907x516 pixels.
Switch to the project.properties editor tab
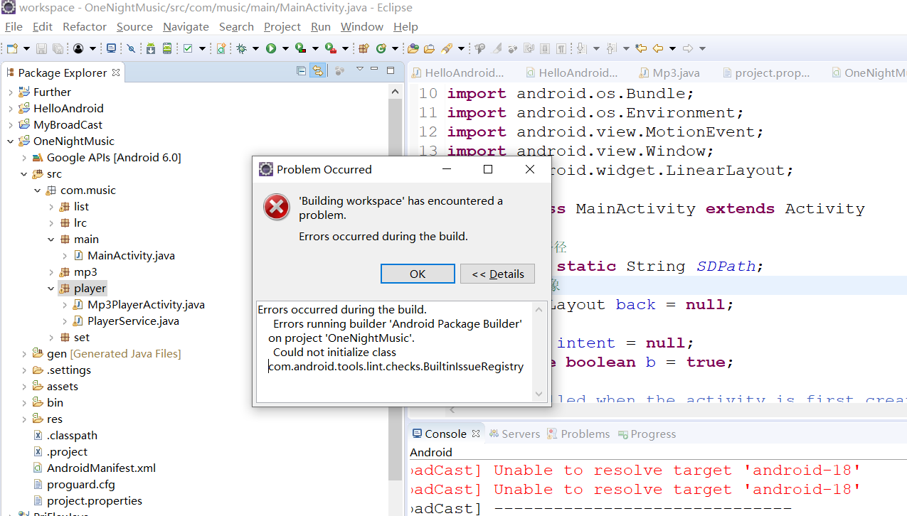click(766, 72)
